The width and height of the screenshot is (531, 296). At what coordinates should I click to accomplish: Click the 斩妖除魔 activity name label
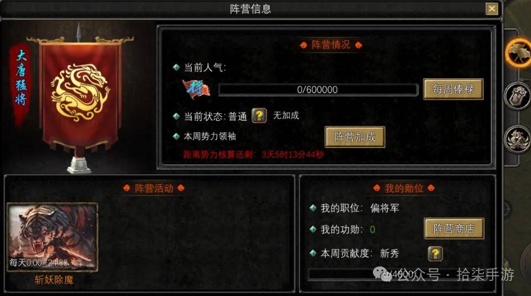point(54,280)
